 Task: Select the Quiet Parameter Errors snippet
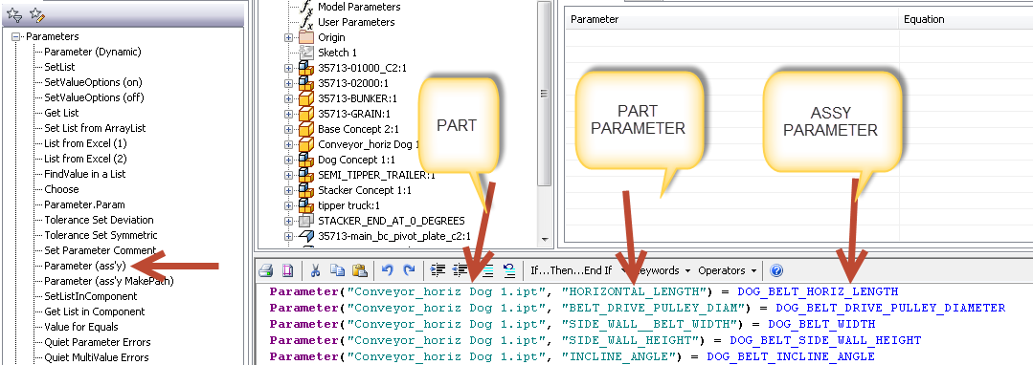coord(98,342)
